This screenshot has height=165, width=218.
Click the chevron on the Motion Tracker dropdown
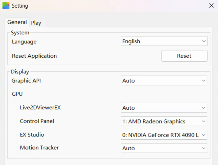pos(203,148)
